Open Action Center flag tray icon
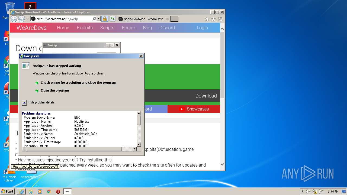The width and height of the screenshot is (347, 195). tap(321, 191)
